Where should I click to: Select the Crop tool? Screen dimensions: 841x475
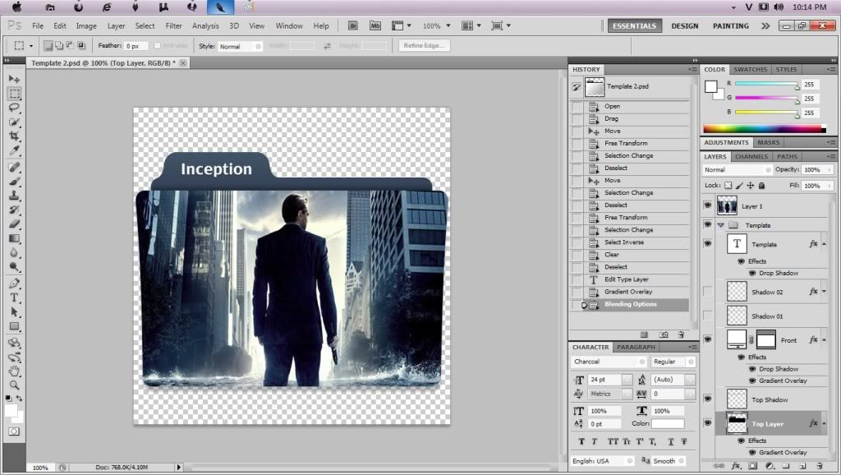point(14,136)
